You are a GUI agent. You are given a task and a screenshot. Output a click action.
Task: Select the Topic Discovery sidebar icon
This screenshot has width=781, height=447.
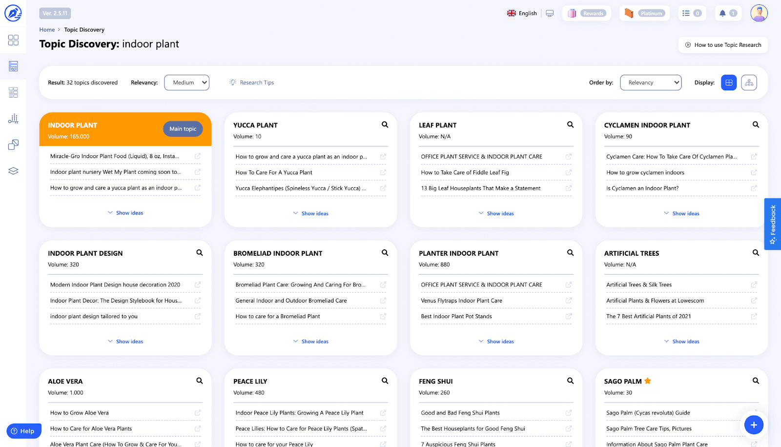coord(13,66)
